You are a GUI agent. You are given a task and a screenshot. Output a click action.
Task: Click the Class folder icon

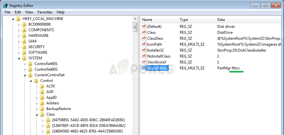click(42, 114)
